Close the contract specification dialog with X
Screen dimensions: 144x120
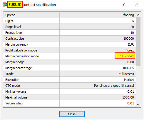137,4
